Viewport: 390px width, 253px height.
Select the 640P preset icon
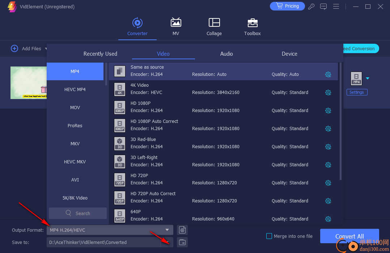click(120, 216)
